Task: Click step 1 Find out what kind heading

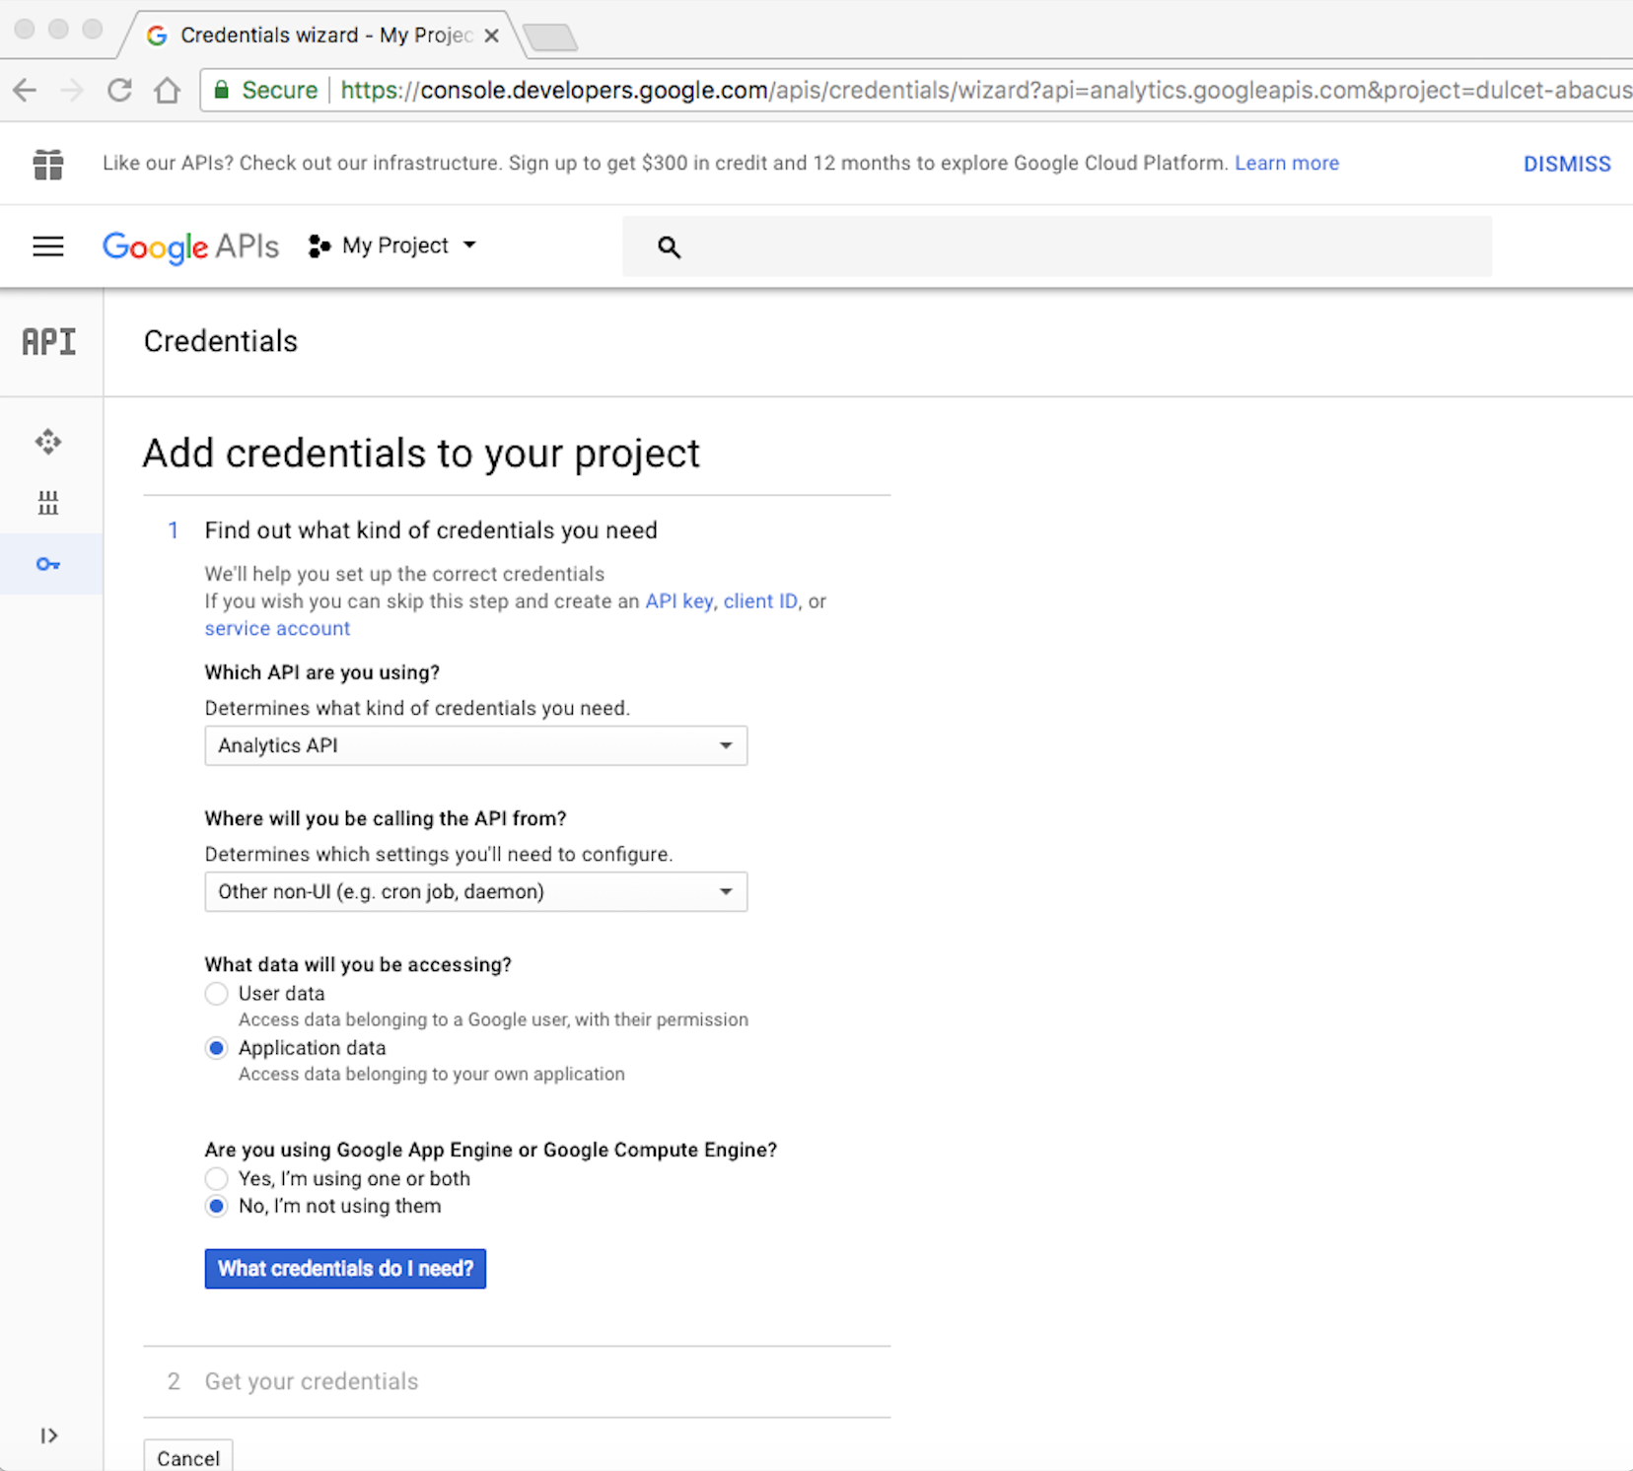Action: pyautogui.click(x=431, y=530)
